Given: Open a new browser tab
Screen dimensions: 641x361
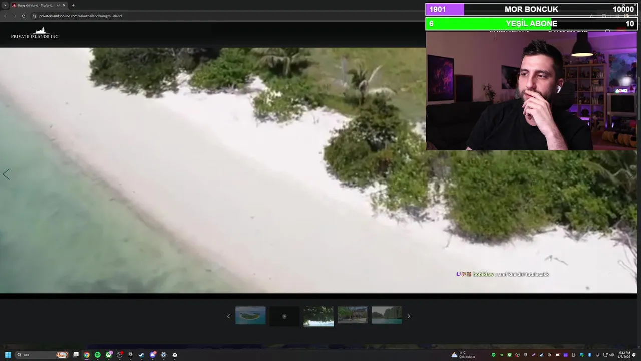Looking at the screenshot, I should tap(73, 5).
